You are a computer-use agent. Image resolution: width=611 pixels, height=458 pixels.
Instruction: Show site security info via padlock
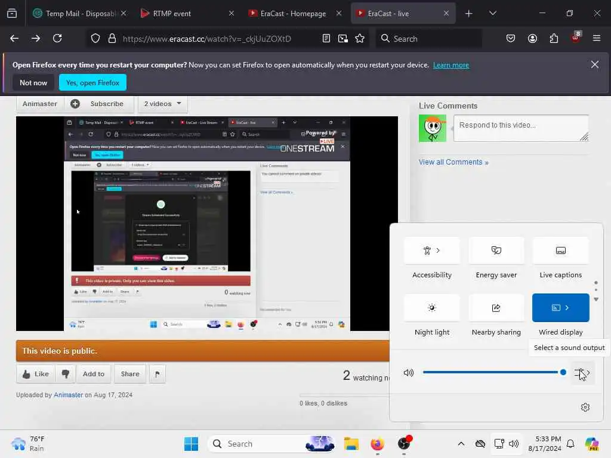[x=112, y=39]
